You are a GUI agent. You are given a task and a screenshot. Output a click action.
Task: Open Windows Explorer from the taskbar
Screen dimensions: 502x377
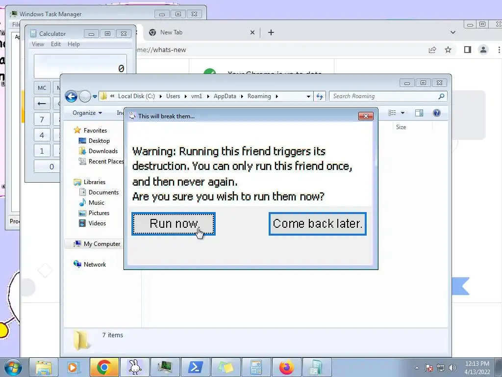44,367
